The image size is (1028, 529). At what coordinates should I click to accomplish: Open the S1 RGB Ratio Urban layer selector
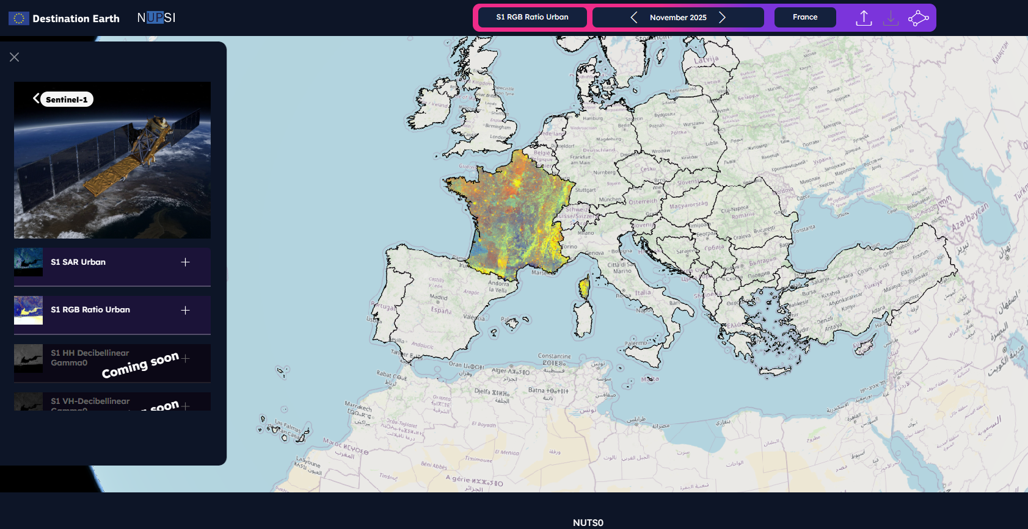(x=532, y=17)
